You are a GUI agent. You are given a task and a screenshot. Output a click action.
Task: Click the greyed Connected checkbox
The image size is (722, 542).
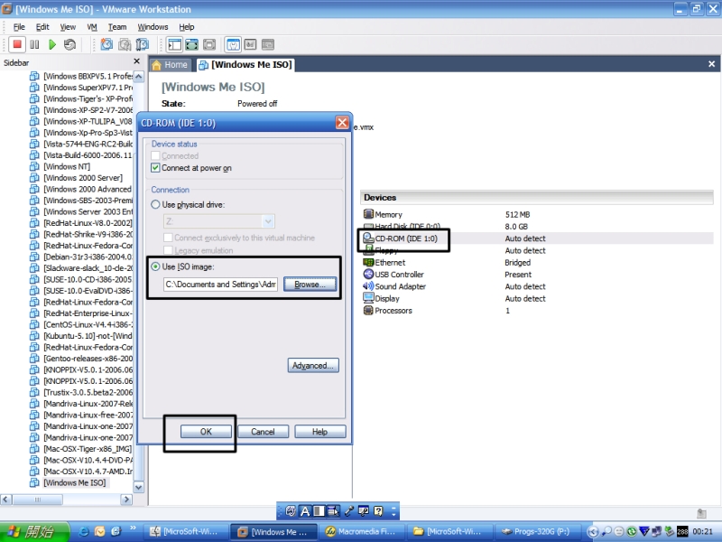pos(155,155)
